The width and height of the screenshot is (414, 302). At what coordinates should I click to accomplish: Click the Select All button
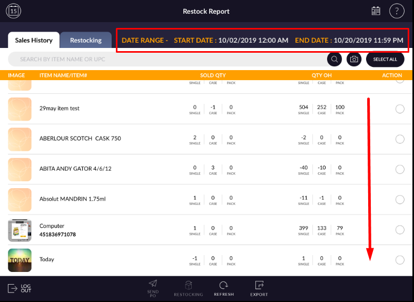point(385,59)
